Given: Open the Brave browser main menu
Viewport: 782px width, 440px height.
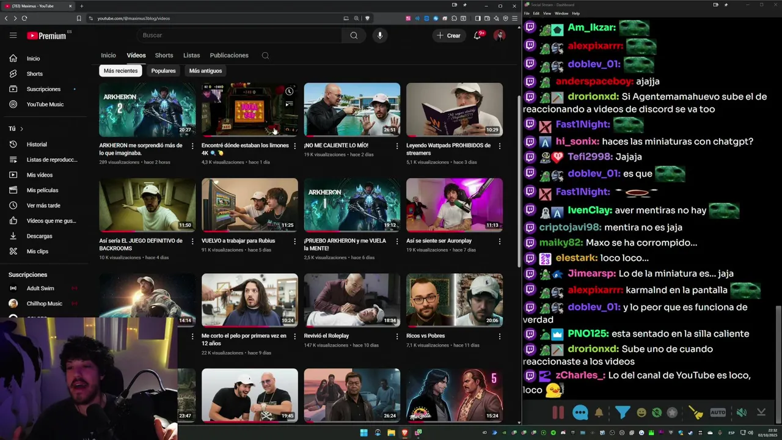Looking at the screenshot, I should [514, 18].
